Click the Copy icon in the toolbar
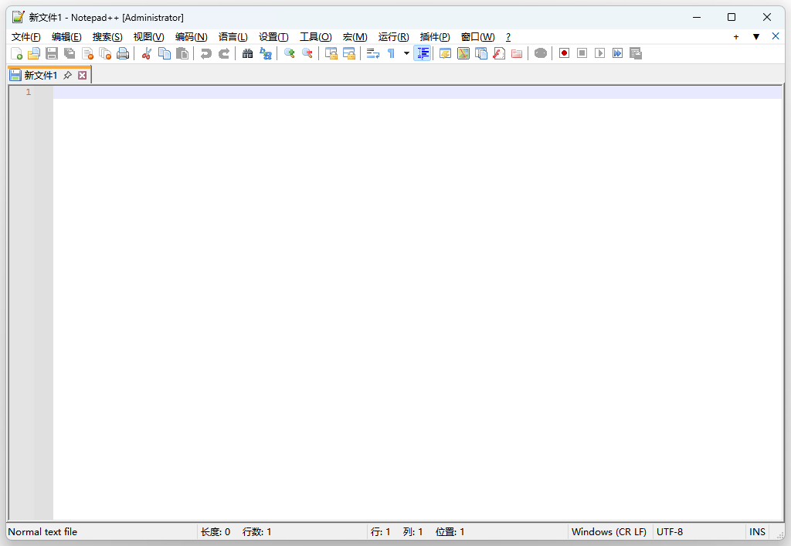791x546 pixels. [165, 53]
